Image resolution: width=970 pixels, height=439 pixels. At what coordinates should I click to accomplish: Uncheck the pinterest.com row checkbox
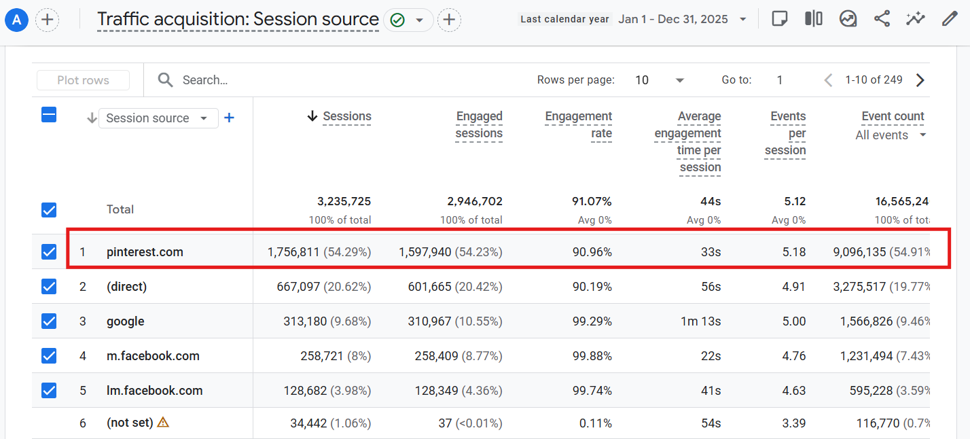click(x=49, y=252)
